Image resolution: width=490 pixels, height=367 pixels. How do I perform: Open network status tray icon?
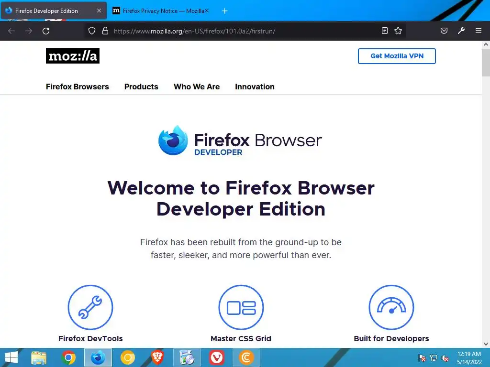point(434,358)
